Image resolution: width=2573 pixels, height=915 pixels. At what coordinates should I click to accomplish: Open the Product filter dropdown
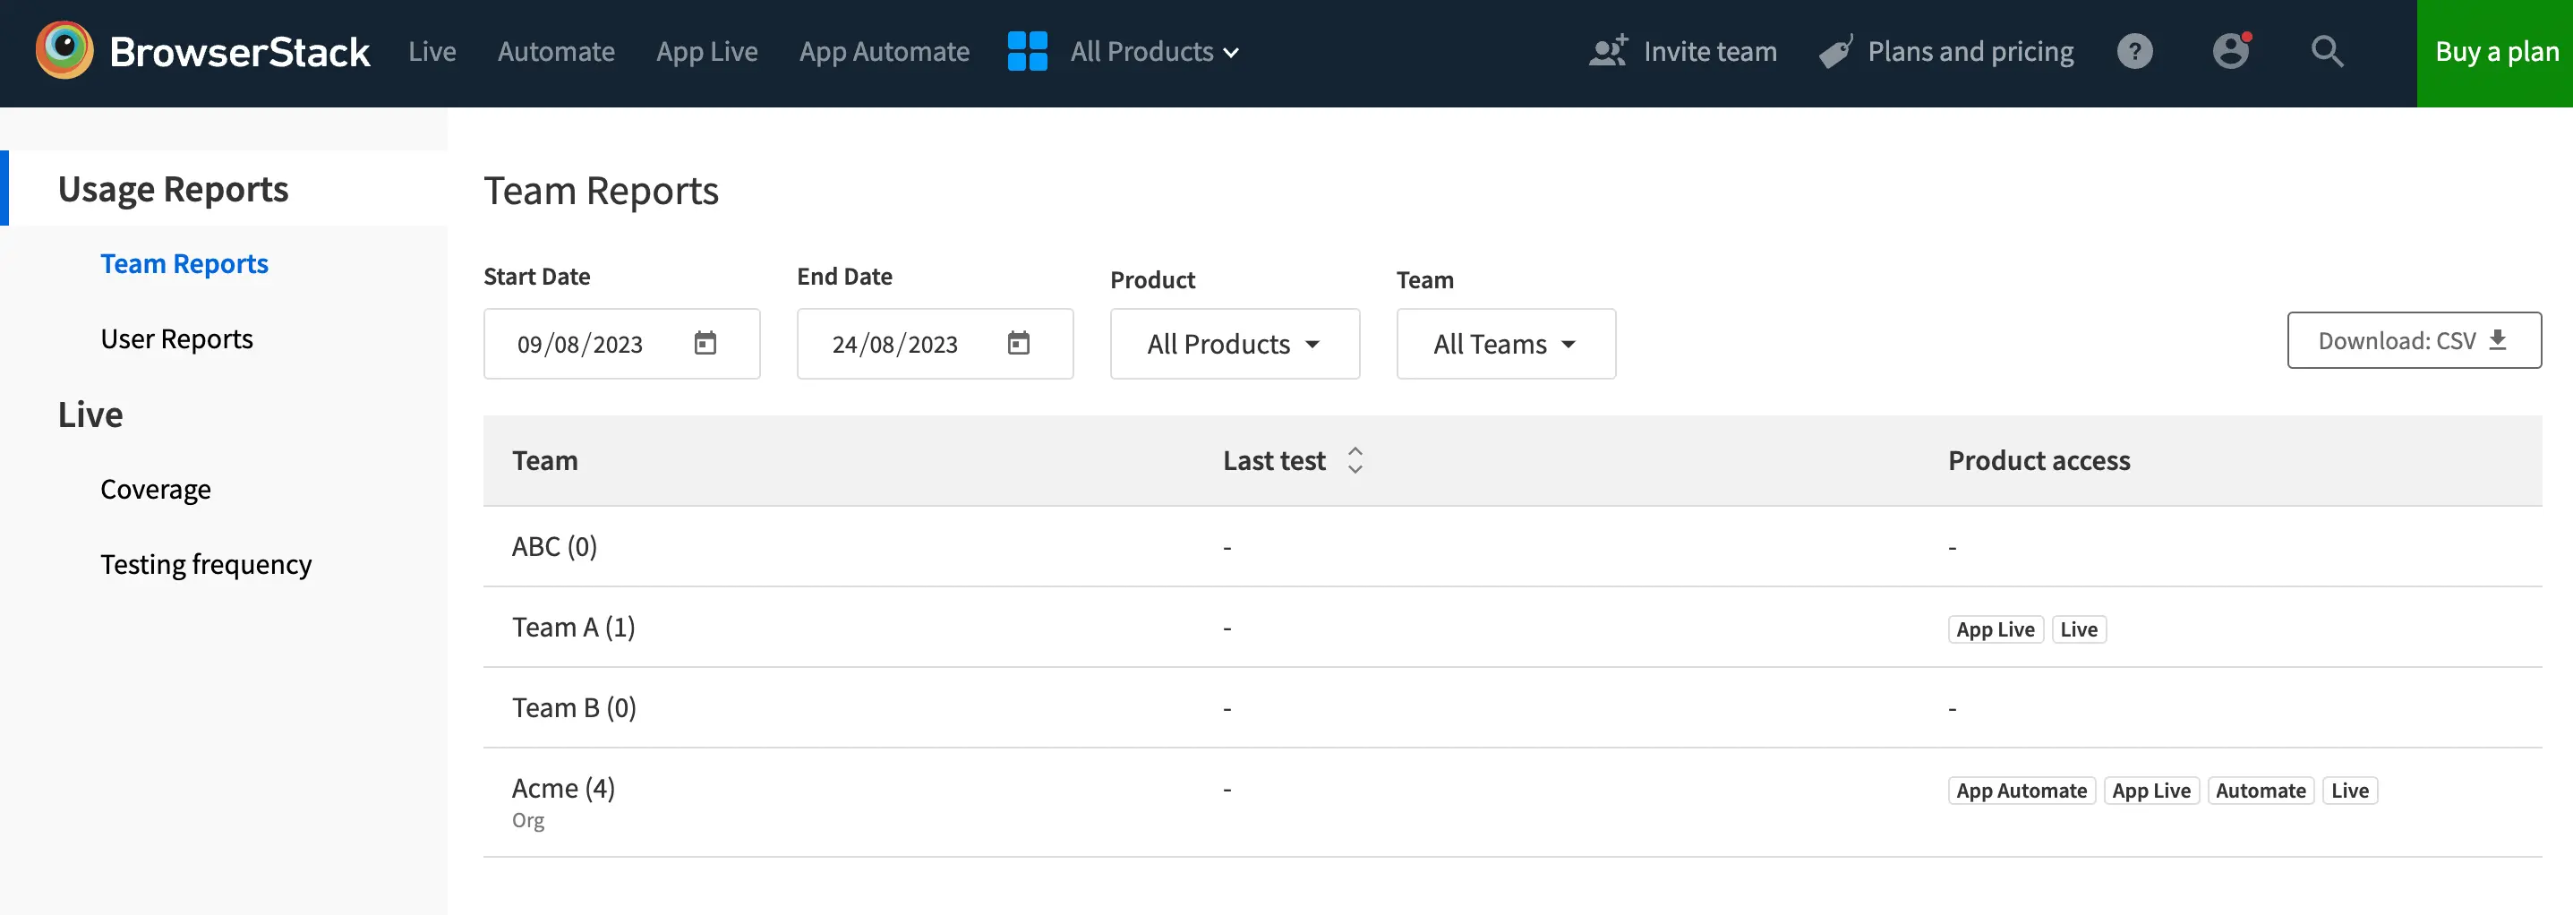[x=1234, y=345]
